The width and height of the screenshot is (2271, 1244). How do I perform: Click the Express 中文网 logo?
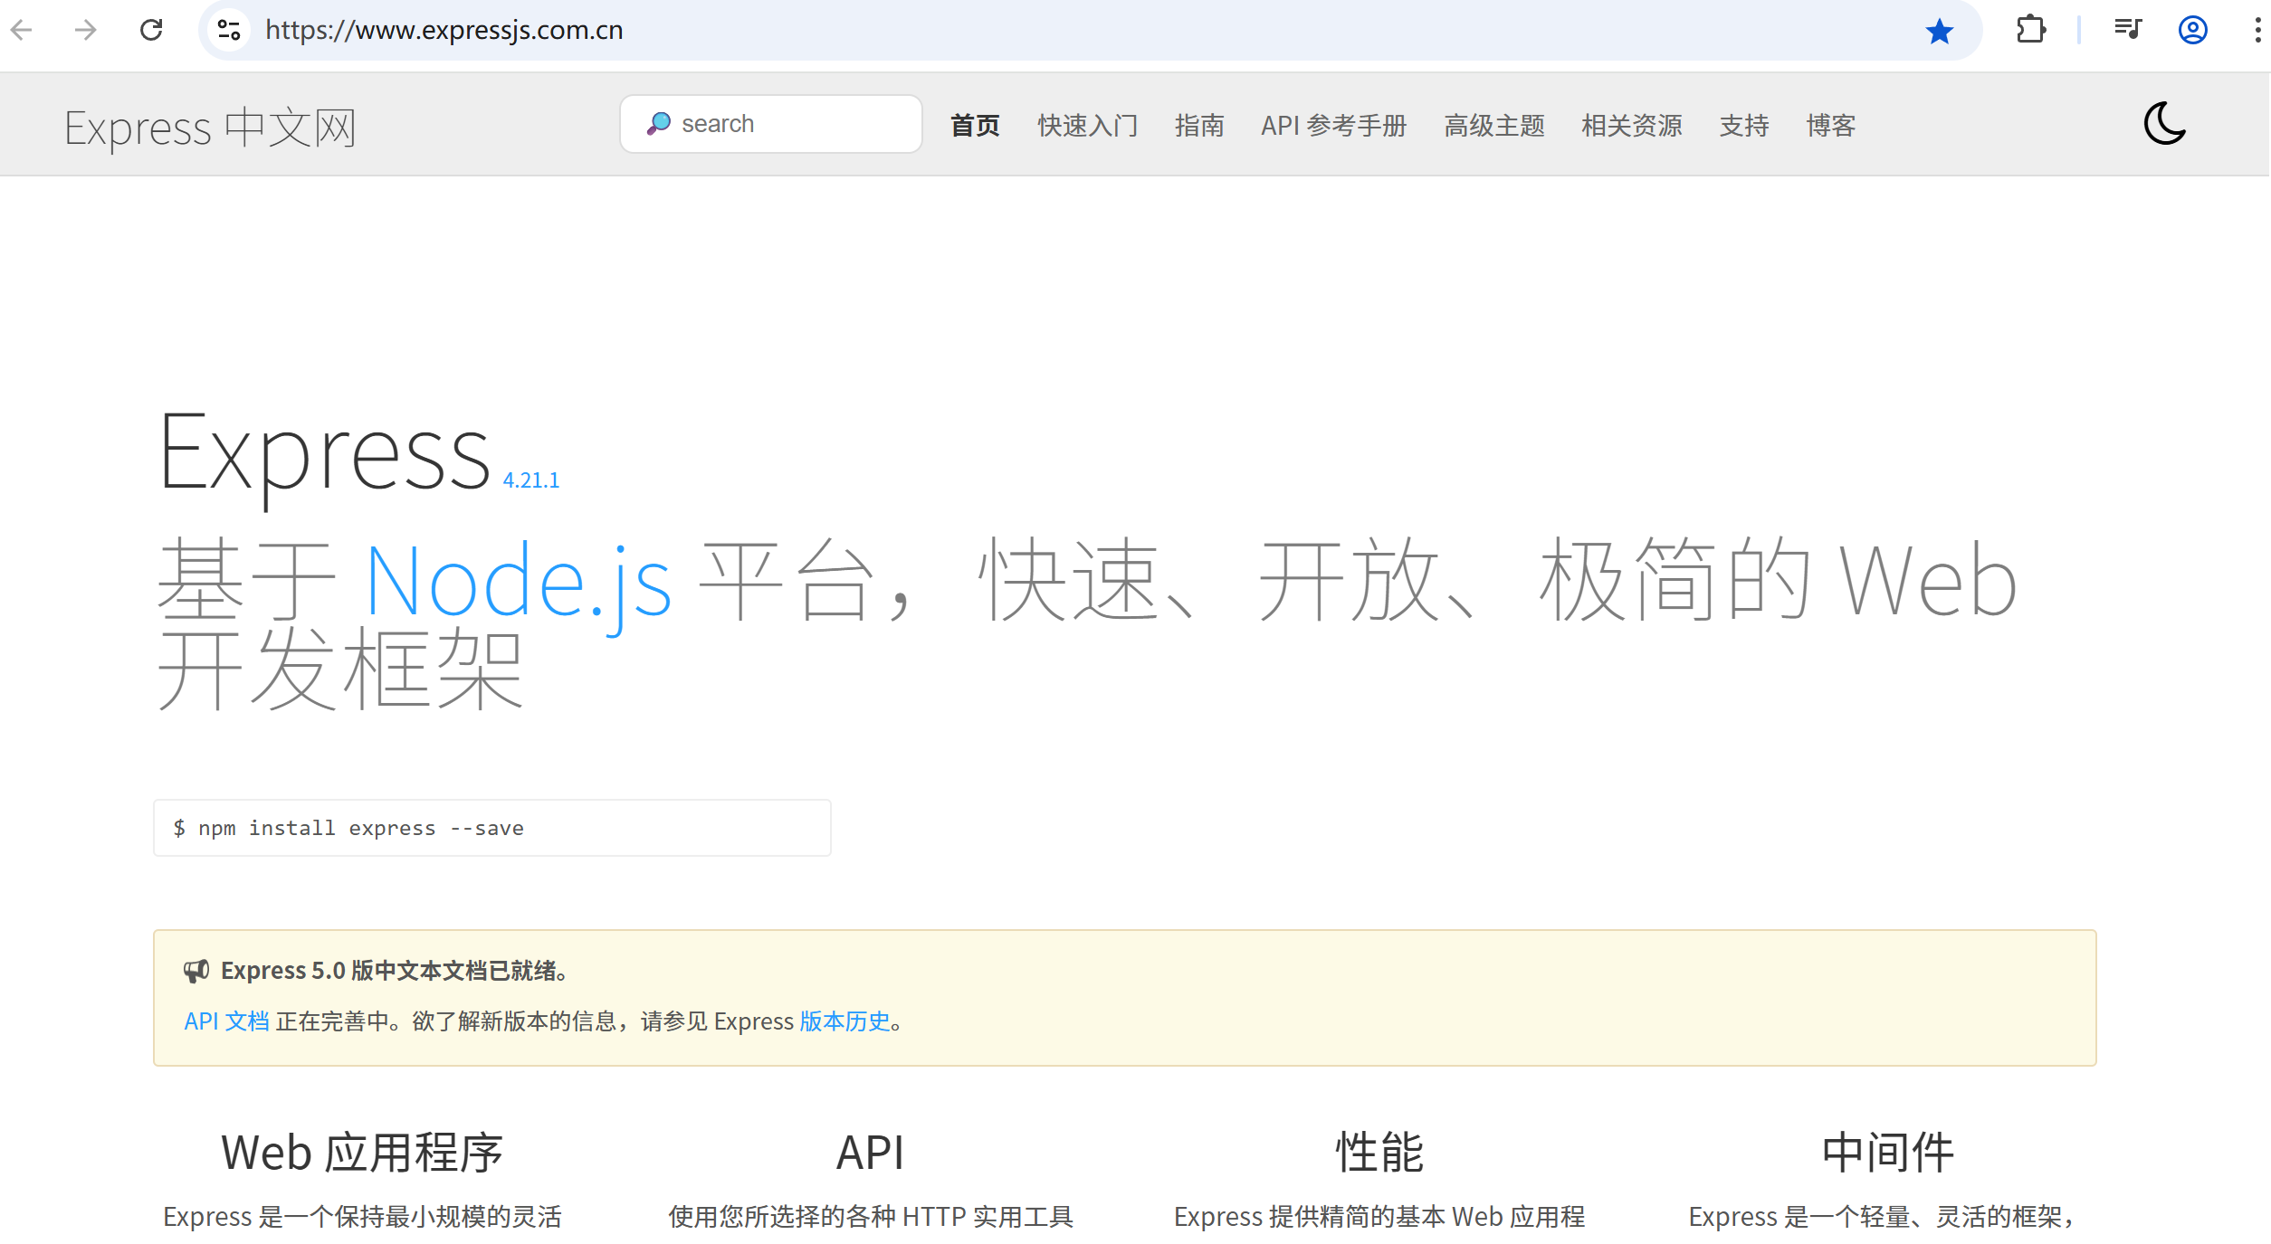point(210,128)
